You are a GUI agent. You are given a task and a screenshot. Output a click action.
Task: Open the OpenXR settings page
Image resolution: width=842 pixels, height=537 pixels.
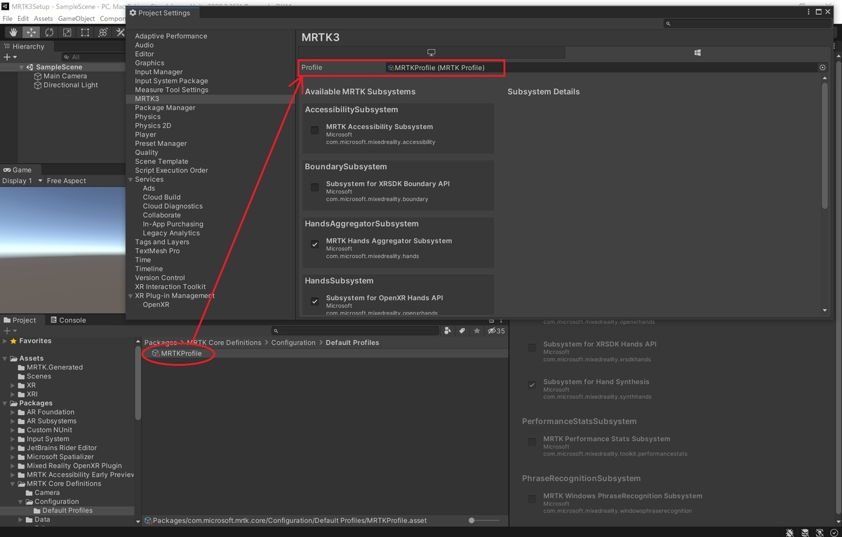(156, 305)
